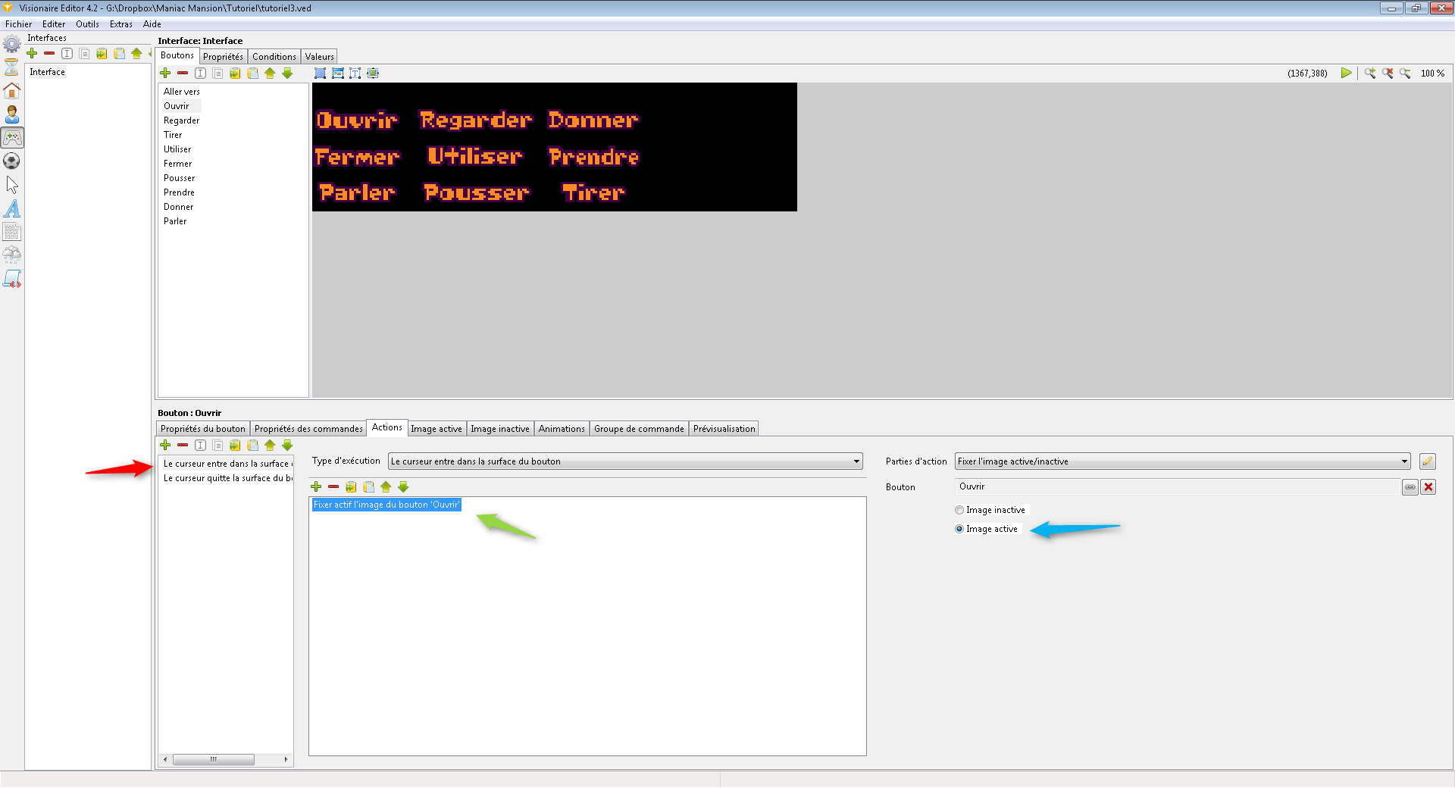This screenshot has height=788, width=1455.
Task: Select Regarder in the buttons list
Action: [182, 120]
